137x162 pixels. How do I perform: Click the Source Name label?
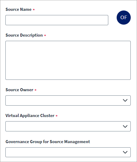click(x=19, y=9)
